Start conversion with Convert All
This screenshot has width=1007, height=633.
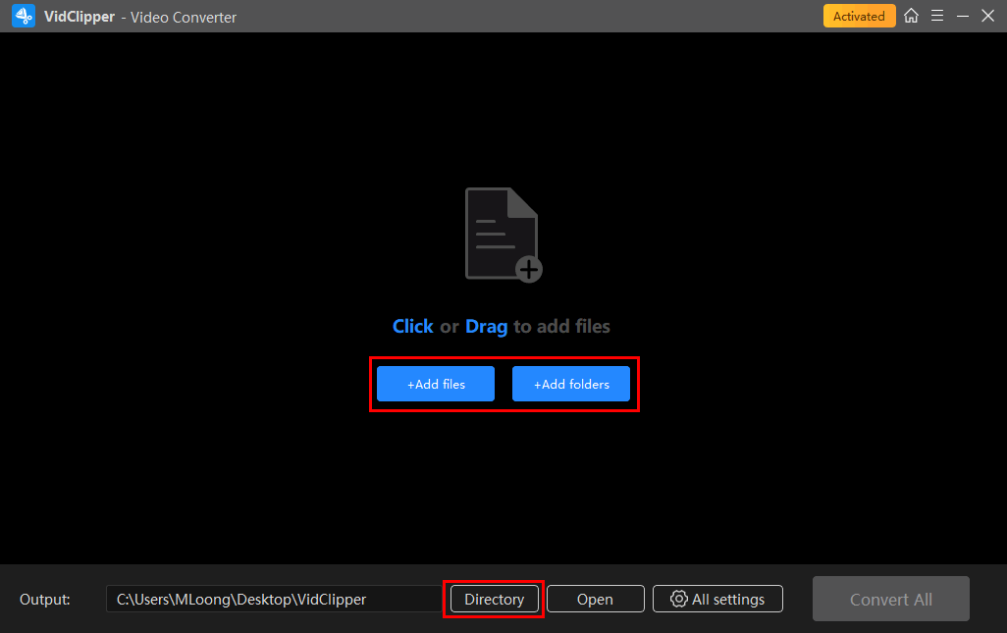890,599
